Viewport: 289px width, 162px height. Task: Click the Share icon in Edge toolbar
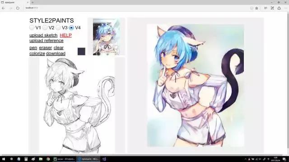pos(279,8)
